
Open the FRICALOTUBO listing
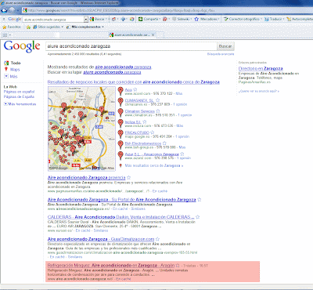point(137,132)
